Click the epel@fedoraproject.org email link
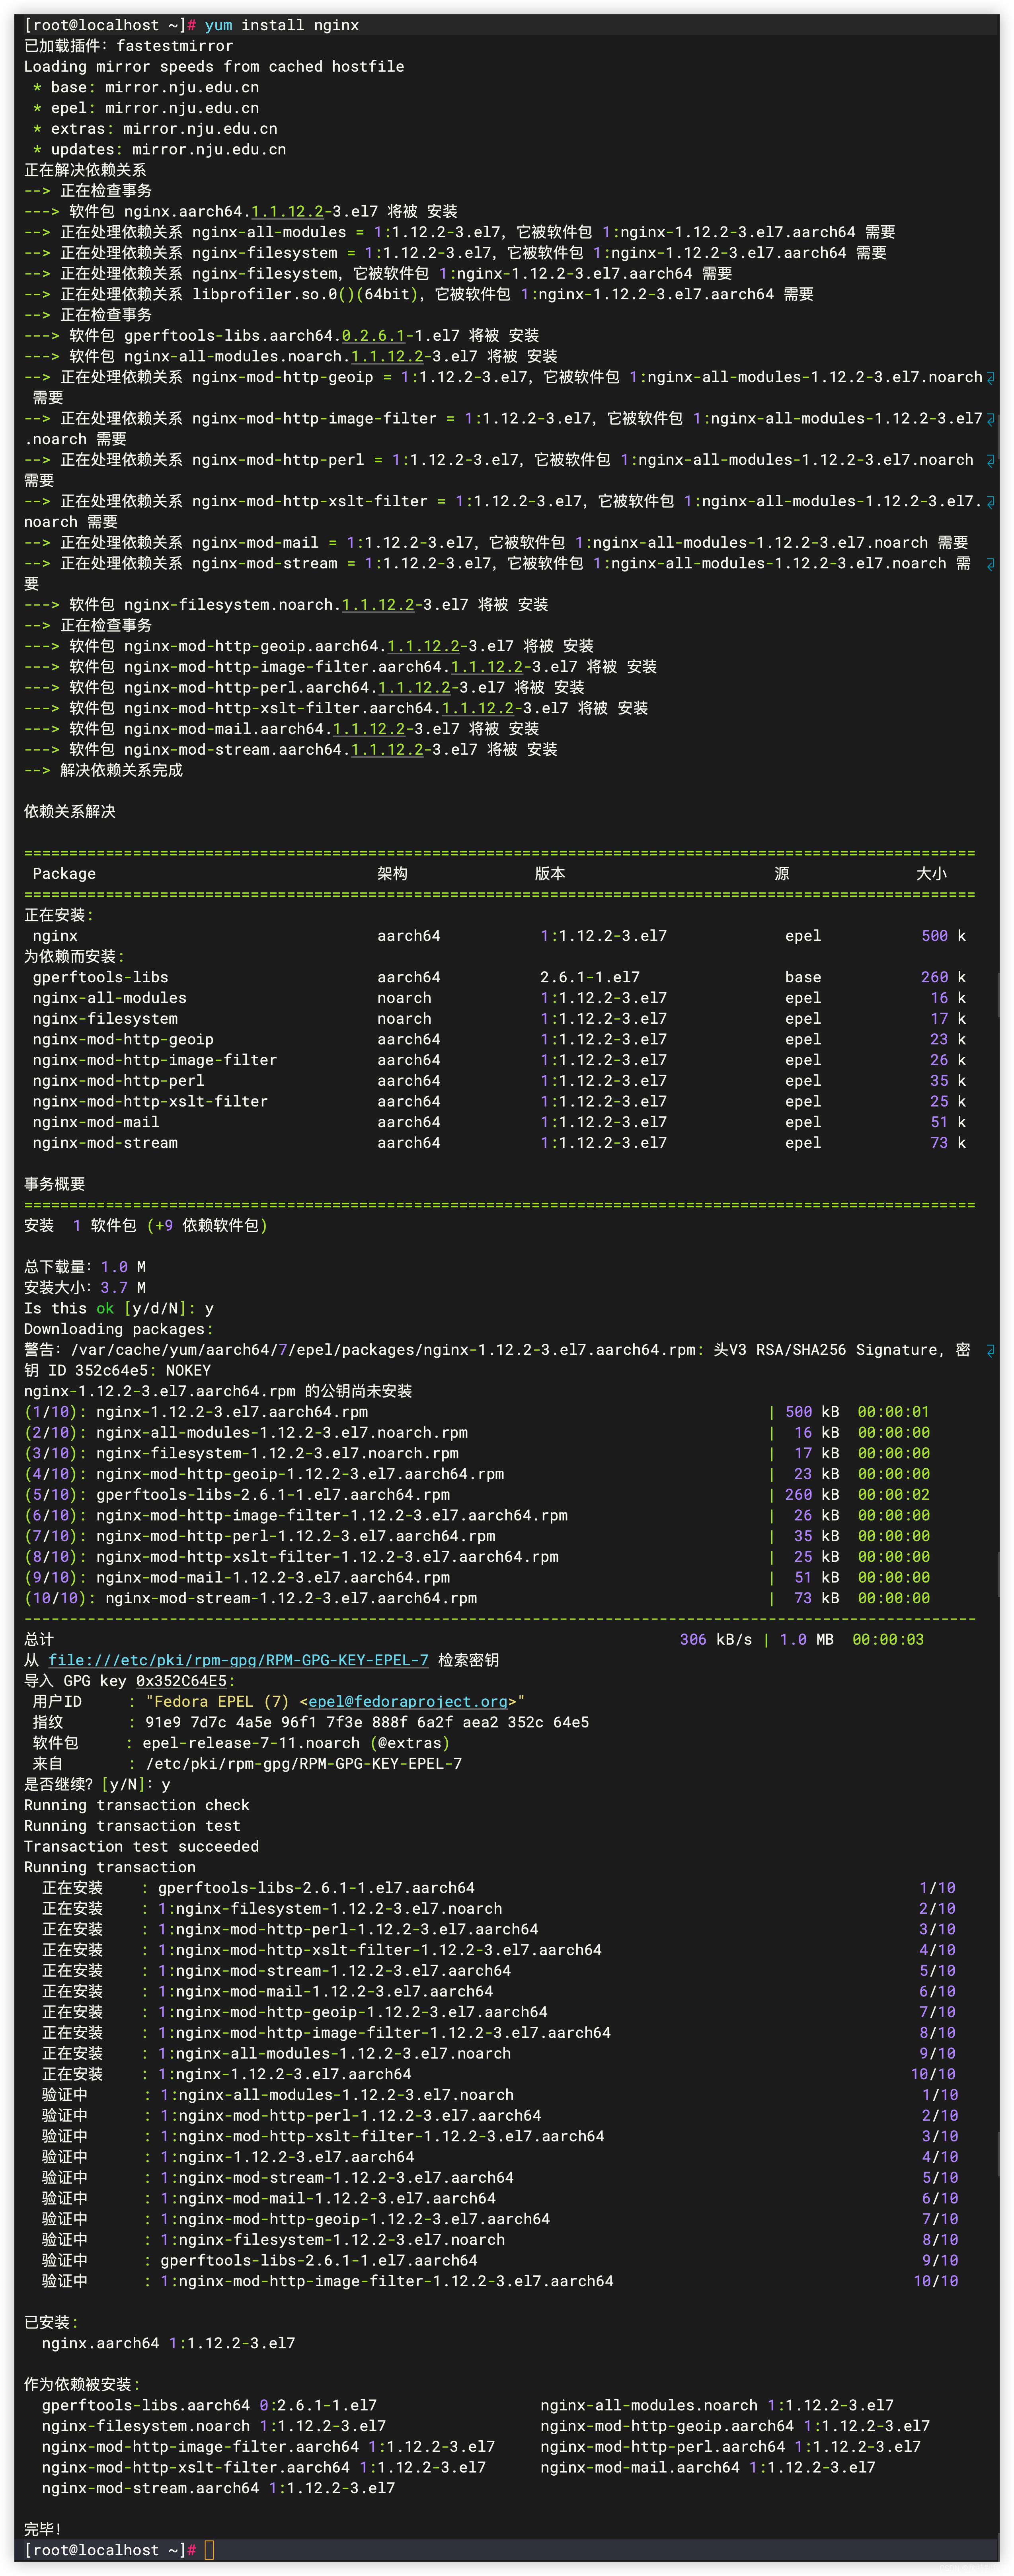This screenshot has width=1014, height=2576. coord(408,1701)
